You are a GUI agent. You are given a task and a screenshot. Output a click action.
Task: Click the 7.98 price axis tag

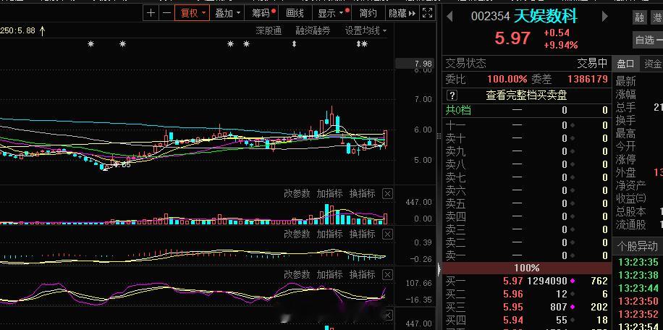pos(414,64)
